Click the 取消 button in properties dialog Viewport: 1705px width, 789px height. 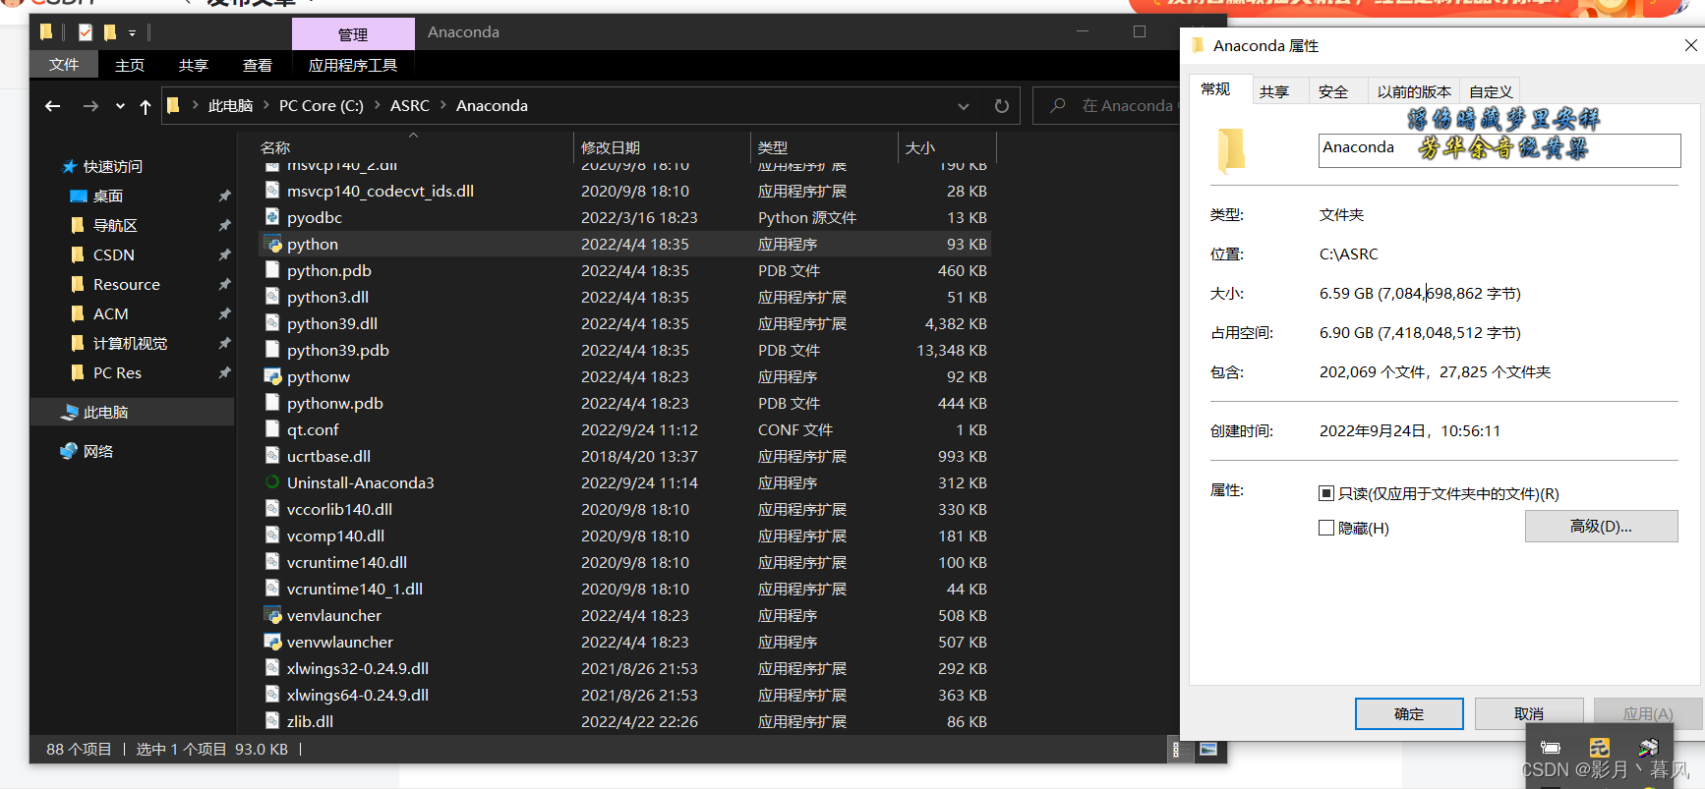tap(1529, 713)
